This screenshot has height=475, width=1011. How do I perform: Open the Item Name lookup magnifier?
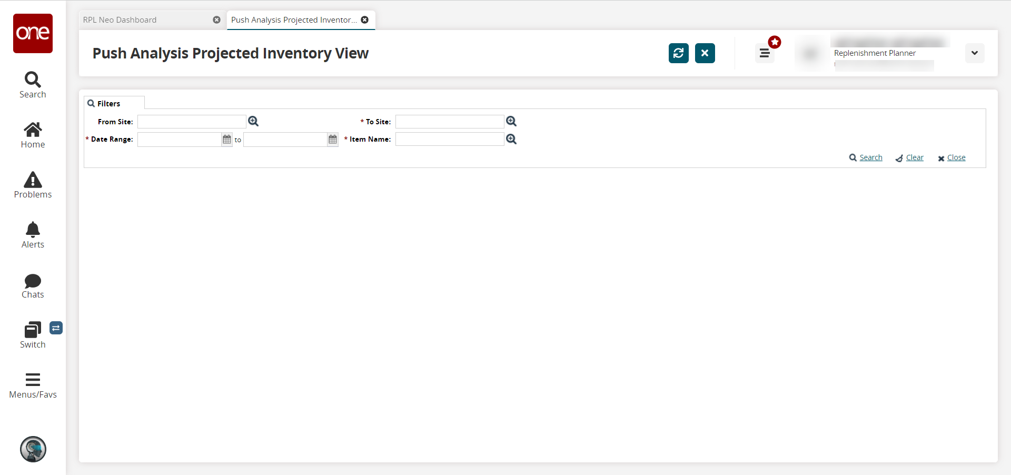click(x=511, y=139)
